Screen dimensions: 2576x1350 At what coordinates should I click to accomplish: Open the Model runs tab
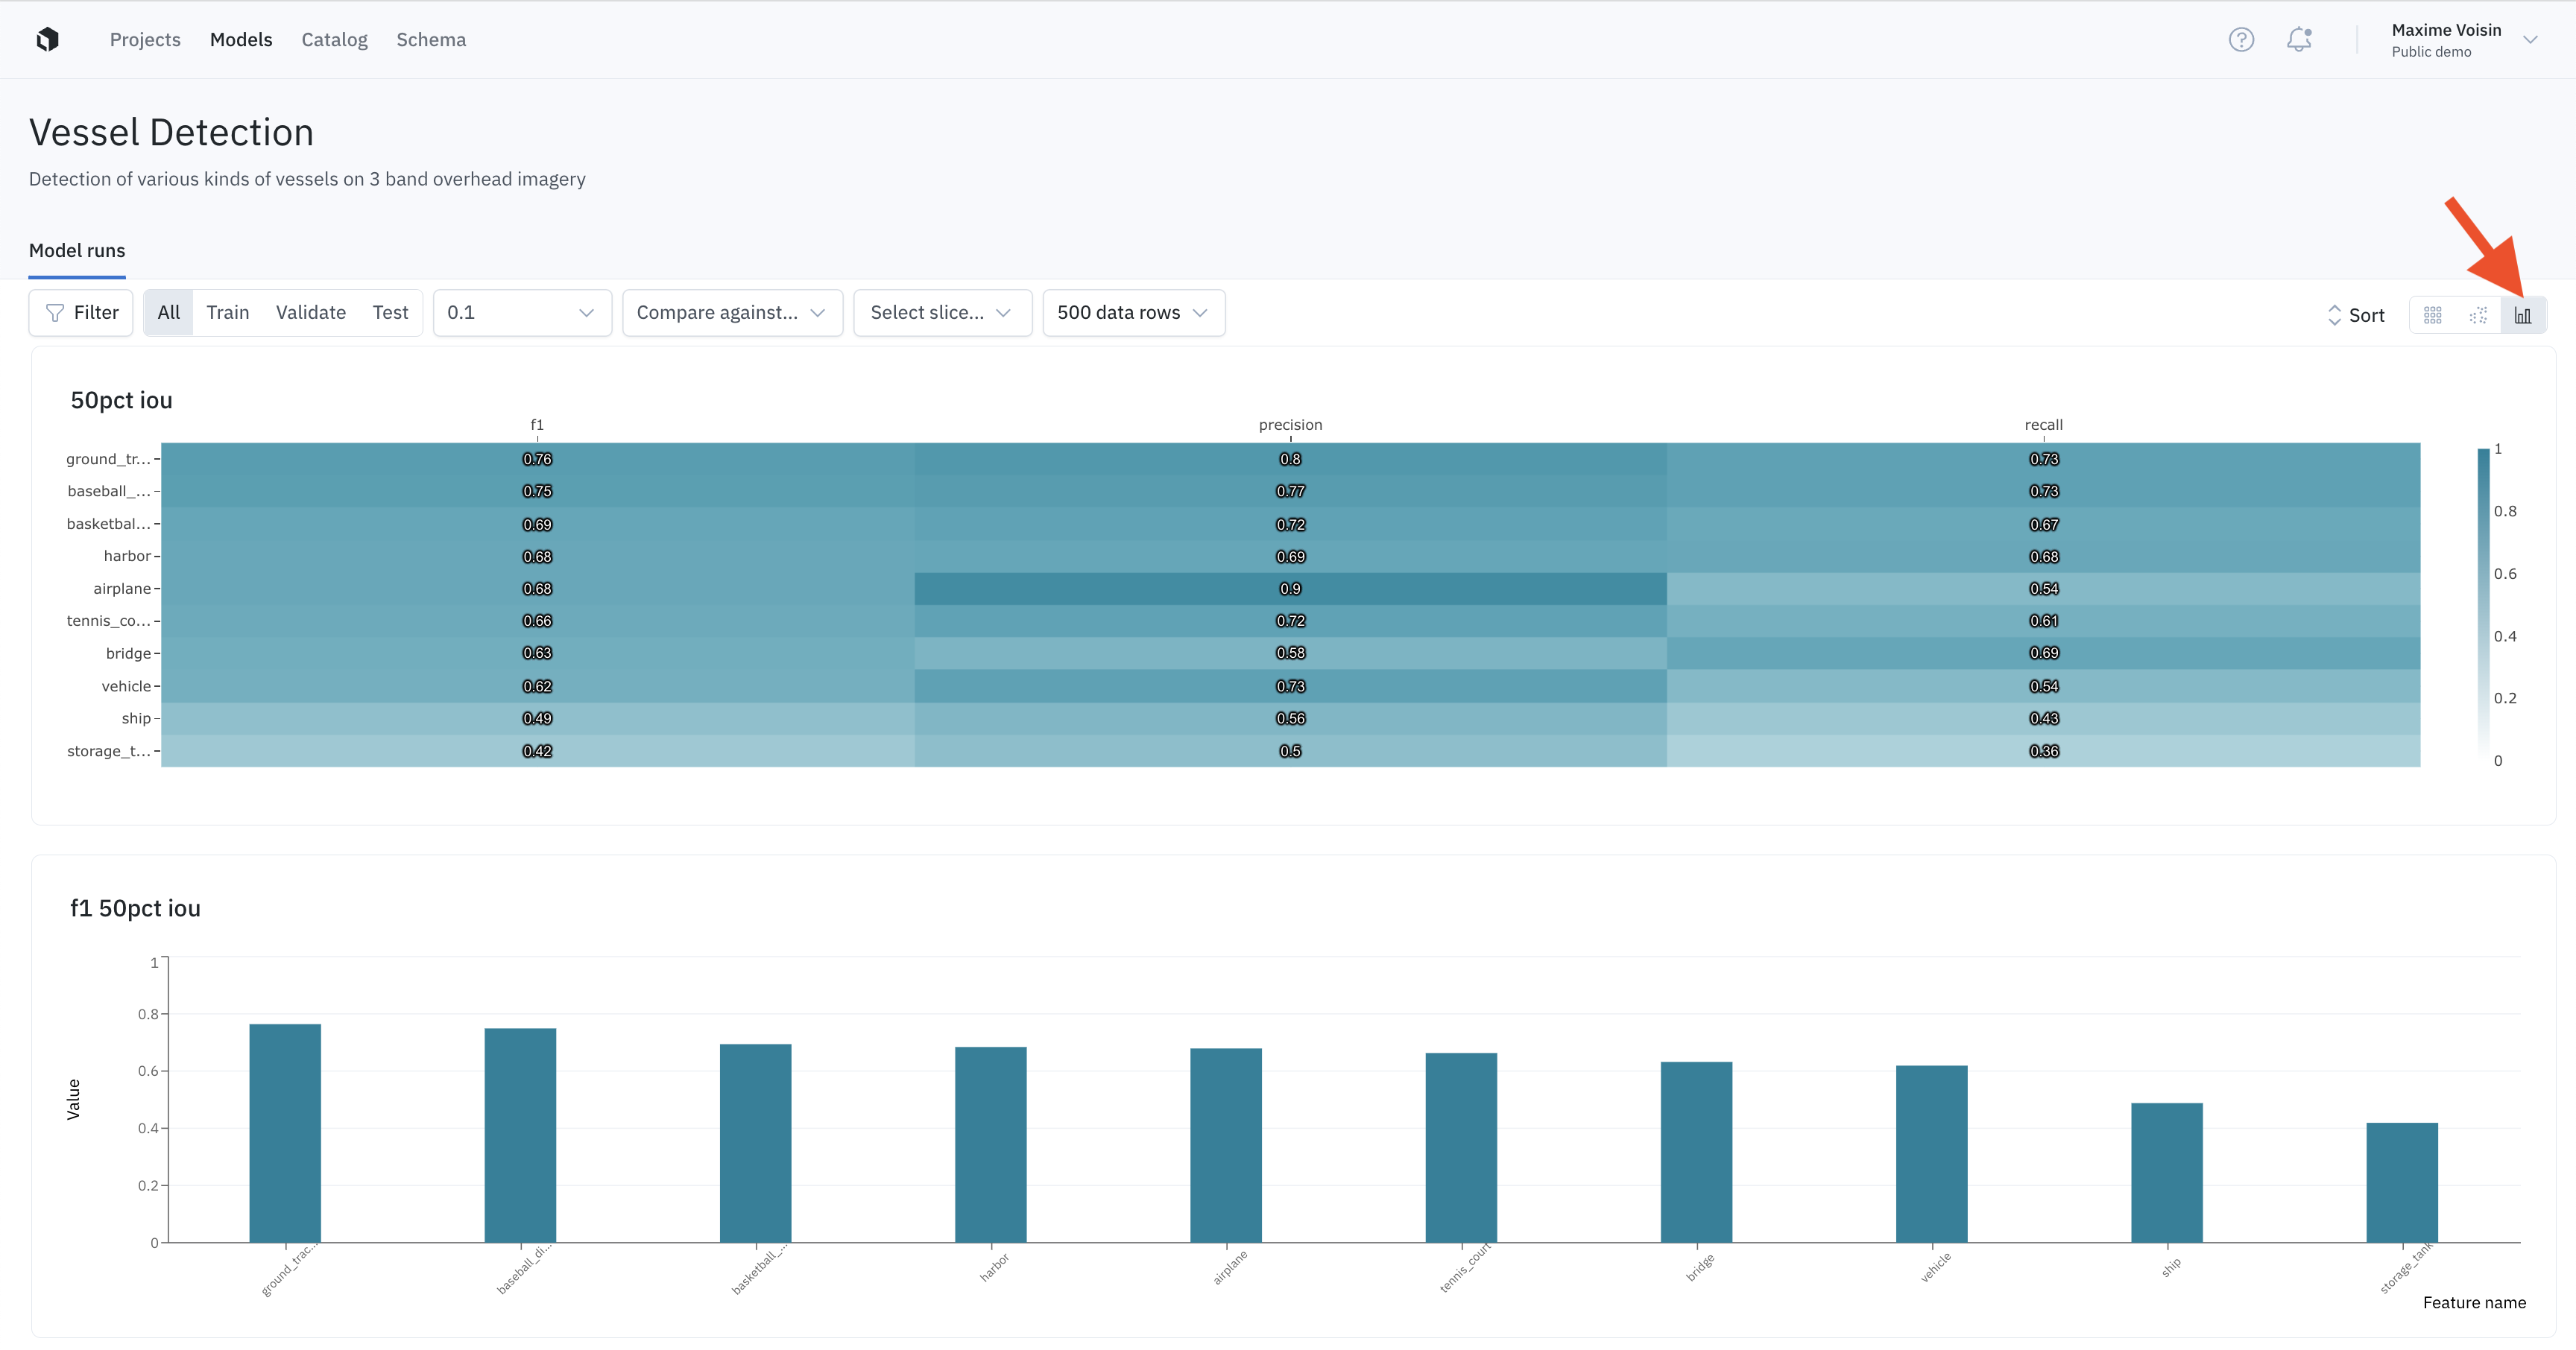click(x=77, y=251)
